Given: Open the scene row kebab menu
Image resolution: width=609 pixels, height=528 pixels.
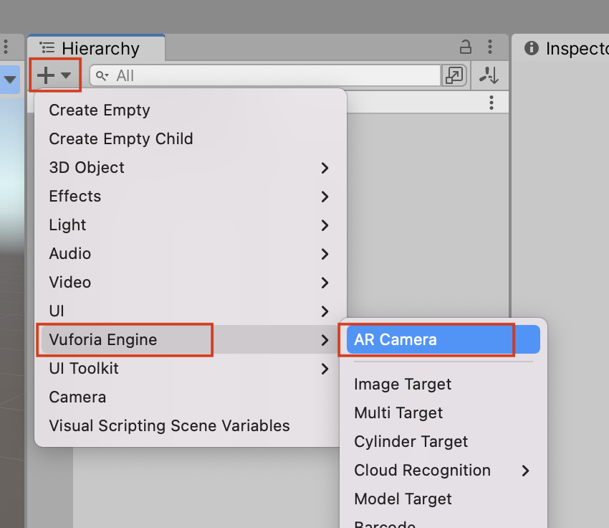Looking at the screenshot, I should (491, 103).
